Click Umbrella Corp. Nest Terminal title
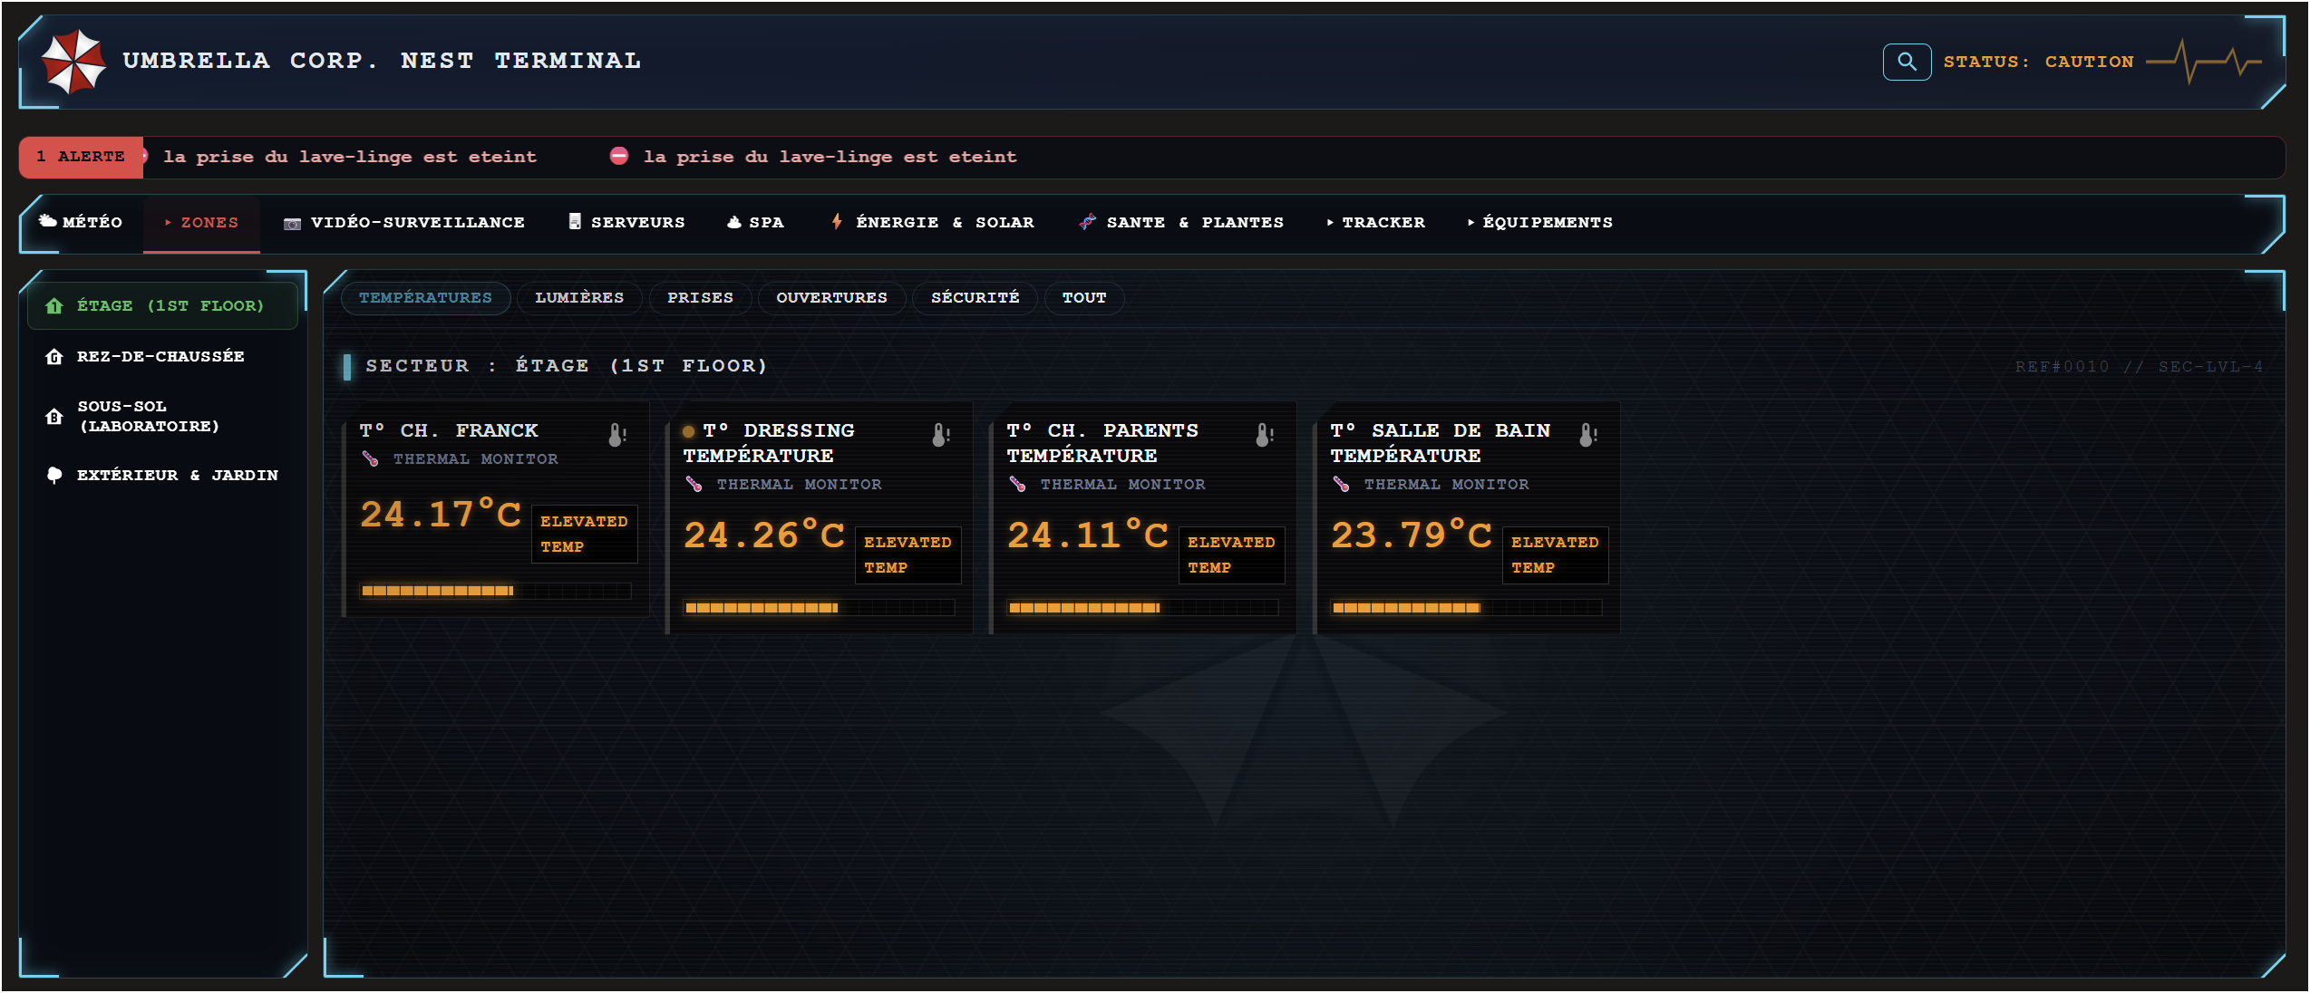2310x993 pixels. pyautogui.click(x=382, y=61)
